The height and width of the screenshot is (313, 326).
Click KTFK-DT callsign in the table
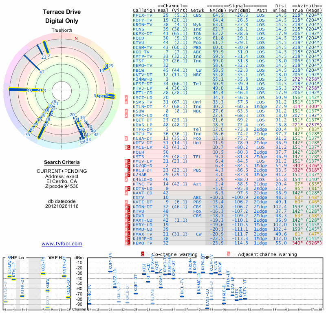click(x=143, y=129)
